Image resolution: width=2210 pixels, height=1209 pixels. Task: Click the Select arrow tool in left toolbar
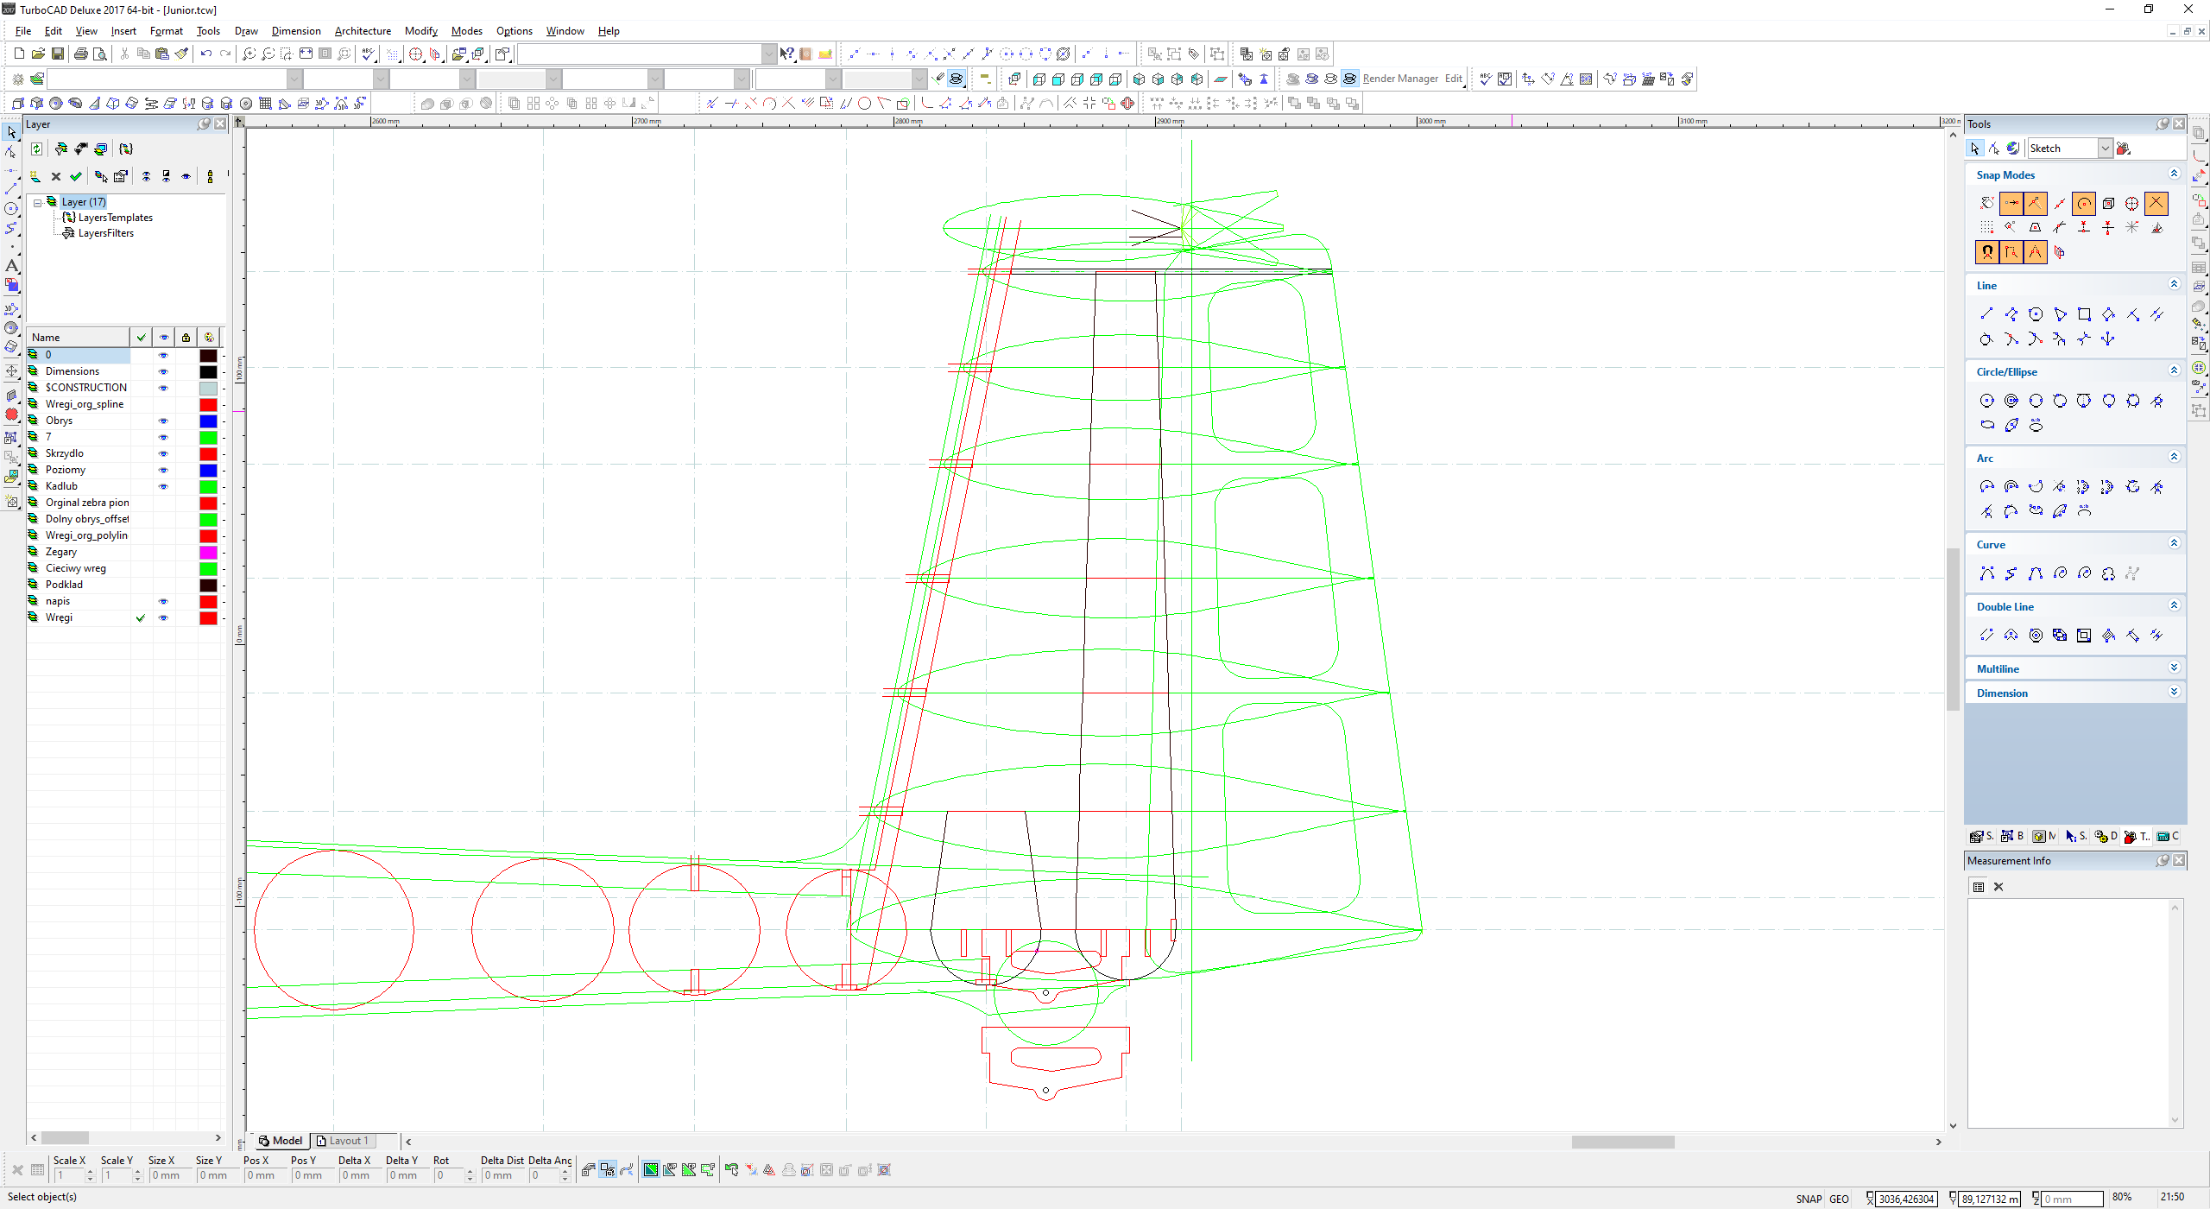pyautogui.click(x=11, y=132)
